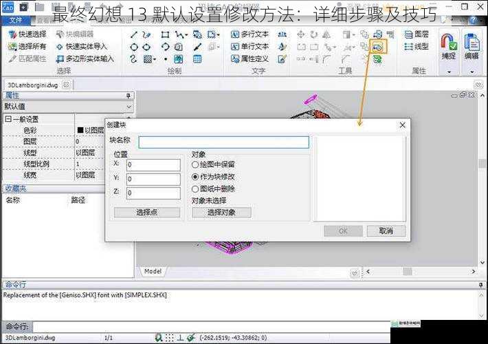Click the Select Object (选择对象) button

point(221,213)
